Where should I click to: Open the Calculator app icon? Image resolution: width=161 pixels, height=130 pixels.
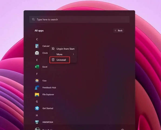click(37, 46)
